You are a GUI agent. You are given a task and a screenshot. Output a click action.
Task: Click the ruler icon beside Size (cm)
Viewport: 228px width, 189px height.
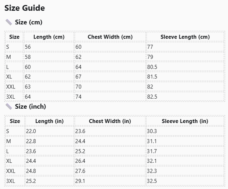click(8, 22)
